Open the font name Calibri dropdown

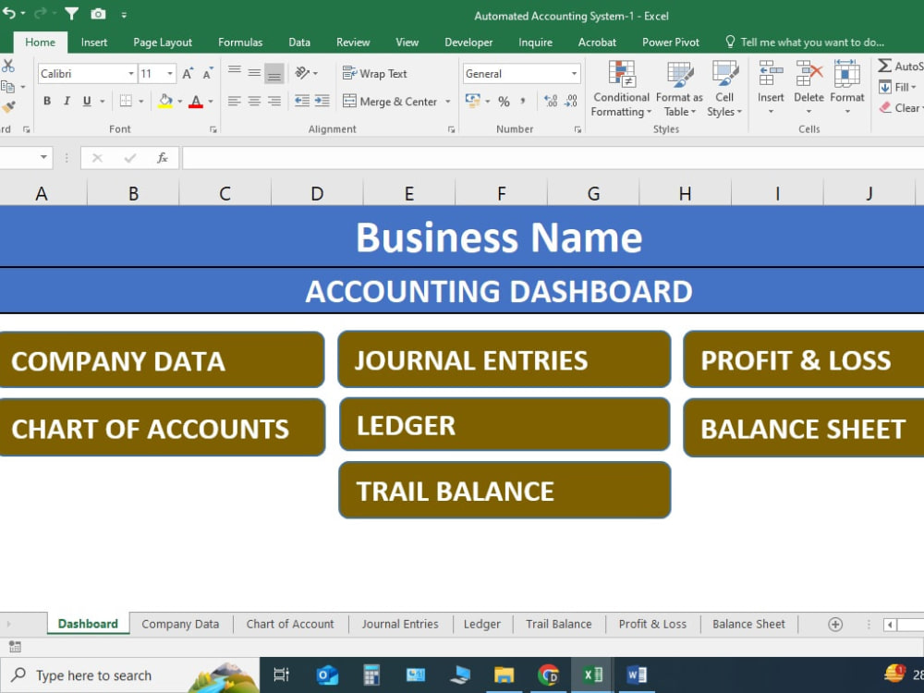pos(131,74)
